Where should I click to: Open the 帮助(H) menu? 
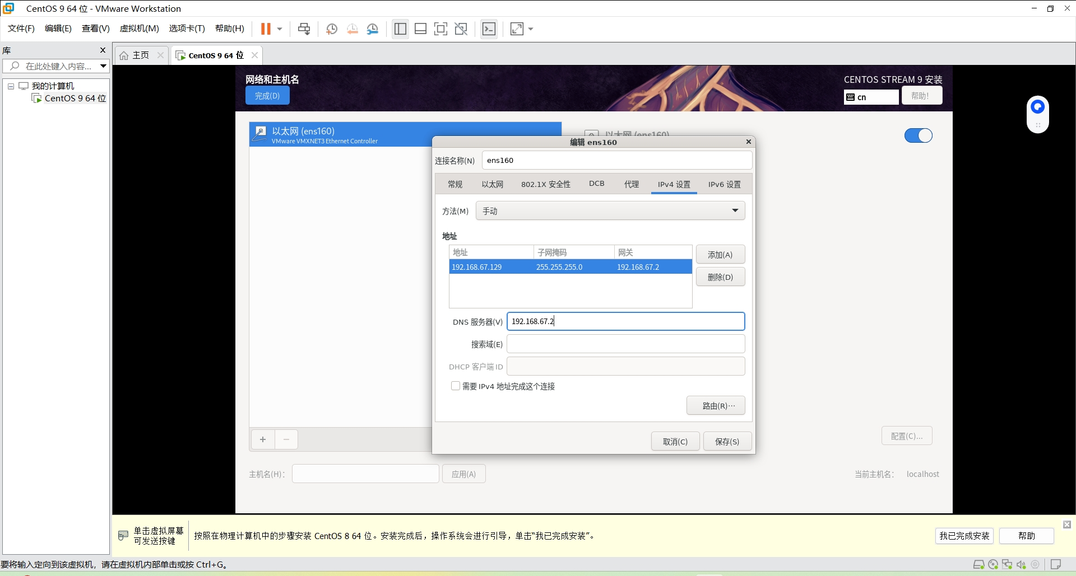[230, 29]
